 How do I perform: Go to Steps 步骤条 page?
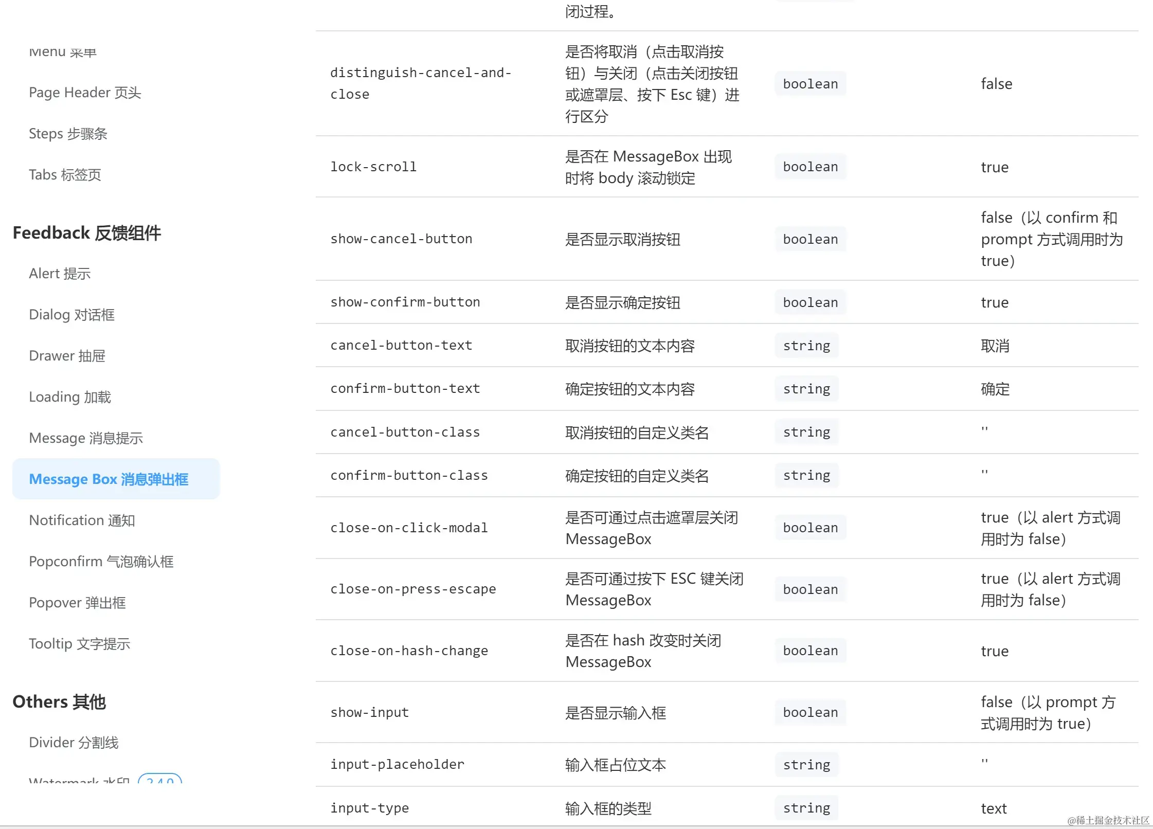pyautogui.click(x=68, y=134)
